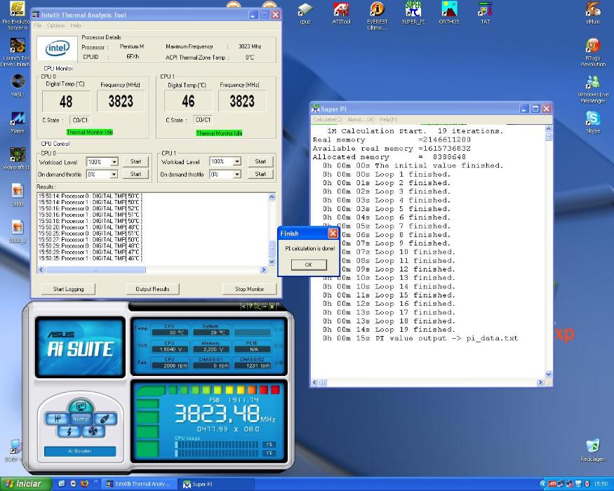Switch to Intel Thermal Analysis taskbar item
This screenshot has width=614, height=491.
tap(139, 484)
